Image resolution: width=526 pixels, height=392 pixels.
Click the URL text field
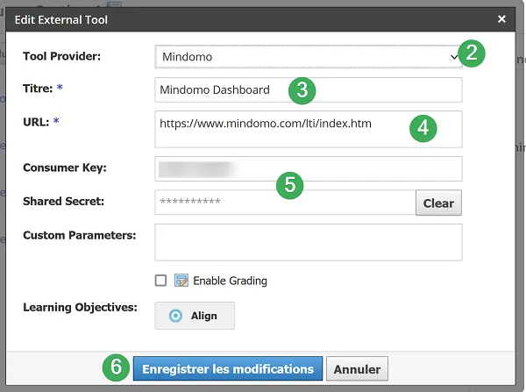pos(309,129)
